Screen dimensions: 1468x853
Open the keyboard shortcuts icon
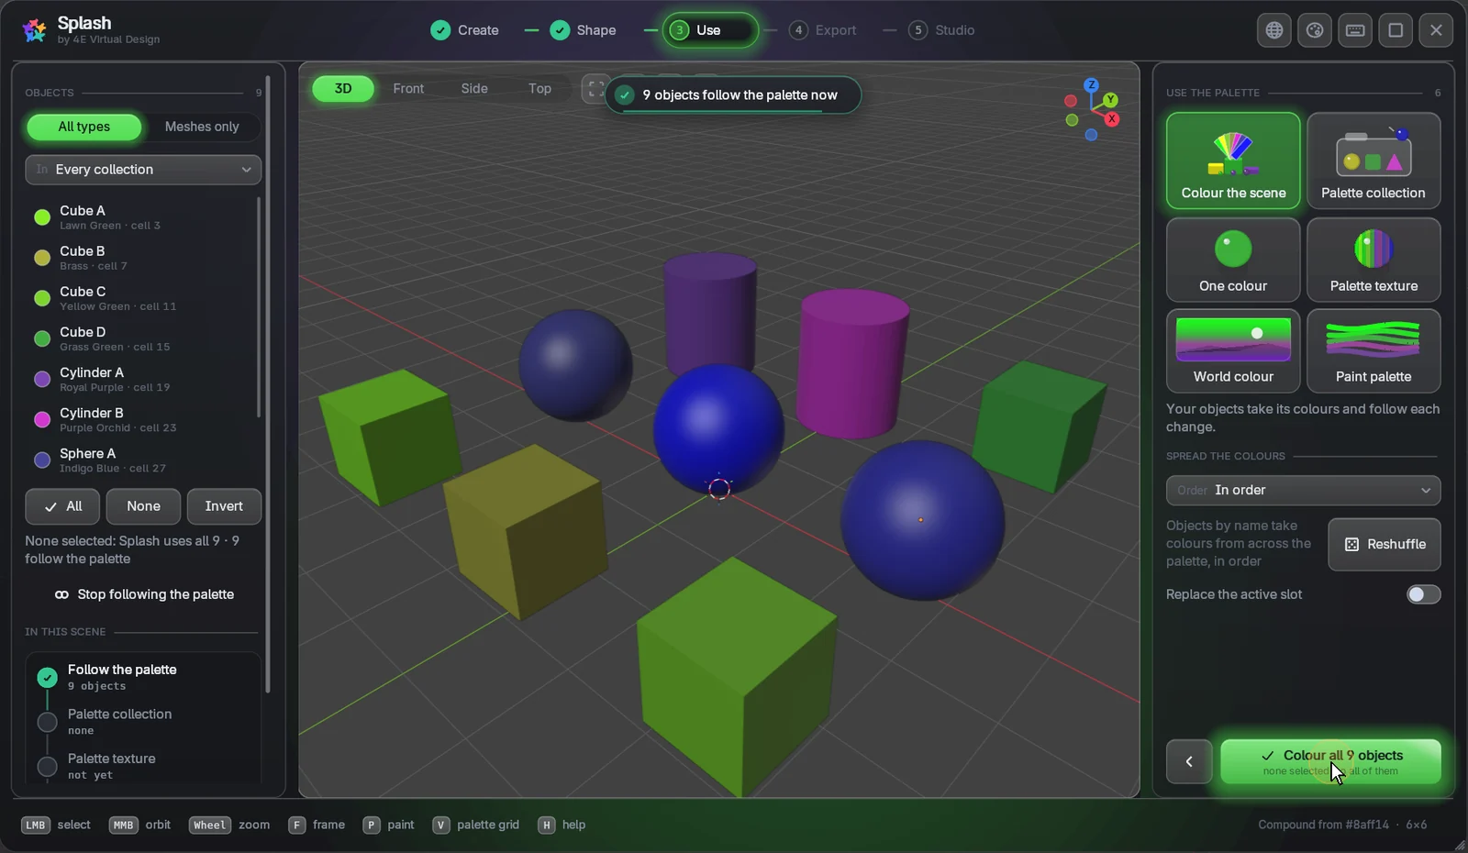(x=1355, y=30)
